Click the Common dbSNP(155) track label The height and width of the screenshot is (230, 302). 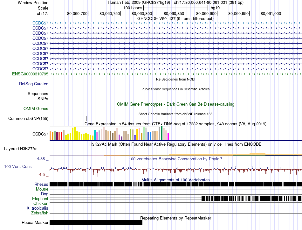[x=28, y=119]
